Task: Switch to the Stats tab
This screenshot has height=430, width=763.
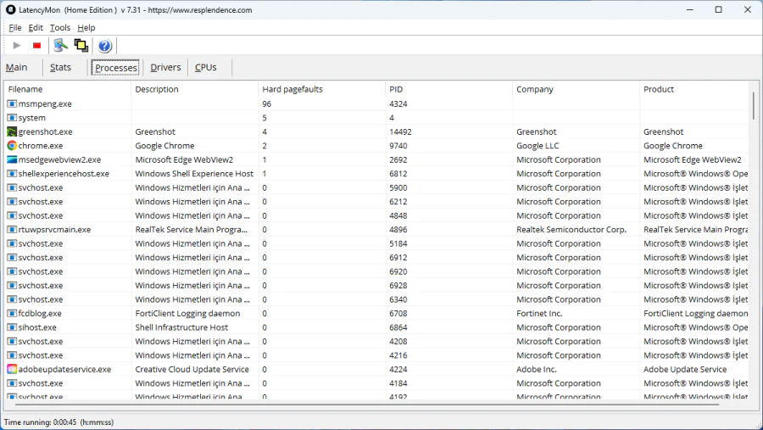Action: click(x=60, y=68)
